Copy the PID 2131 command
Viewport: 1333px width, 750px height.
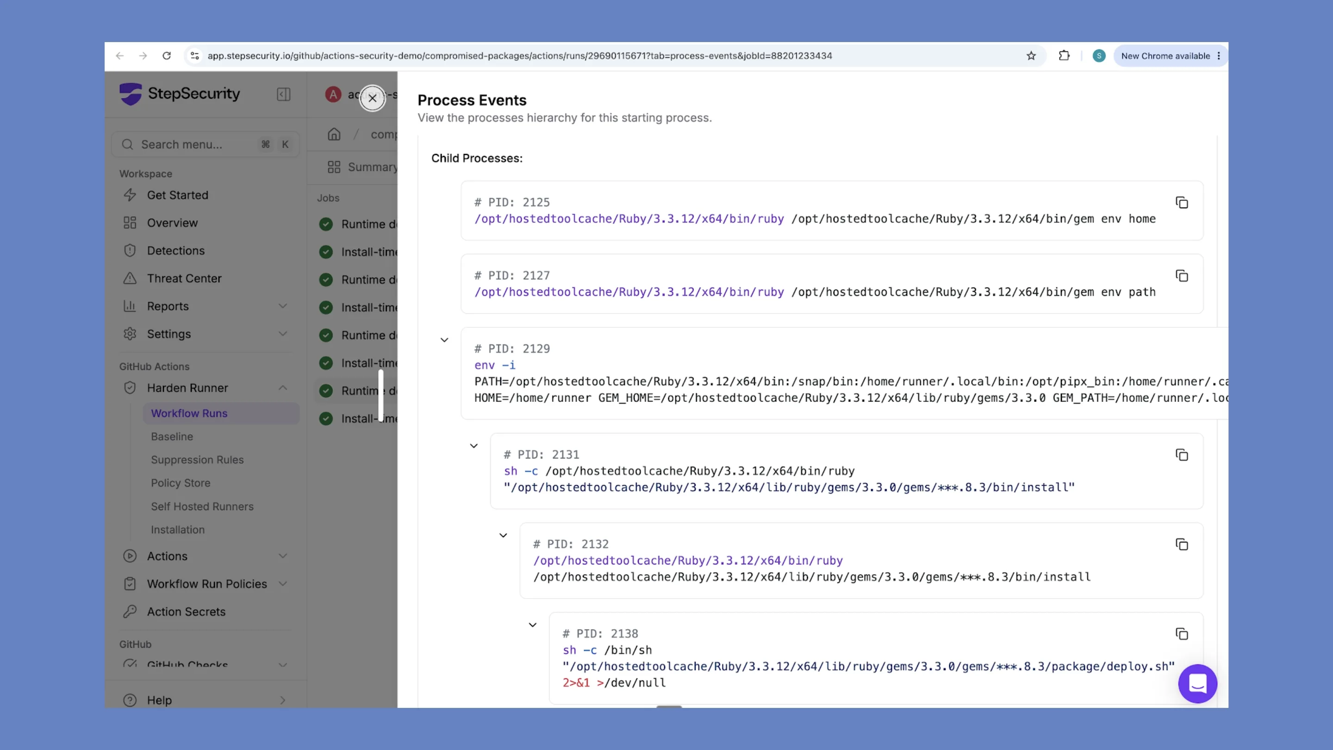(1181, 455)
